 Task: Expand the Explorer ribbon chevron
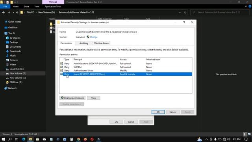(x=246, y=7)
